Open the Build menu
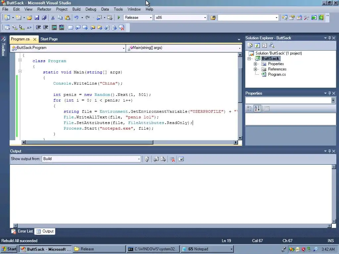 [76, 9]
